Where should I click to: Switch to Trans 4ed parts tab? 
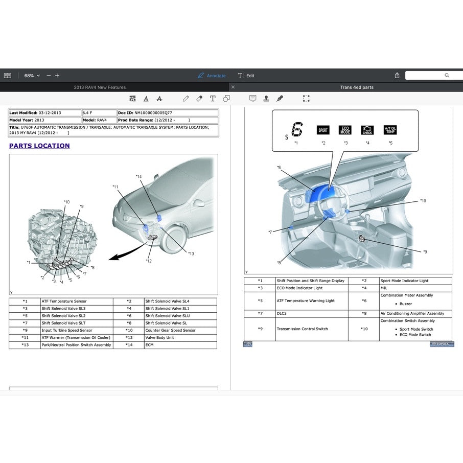(357, 87)
